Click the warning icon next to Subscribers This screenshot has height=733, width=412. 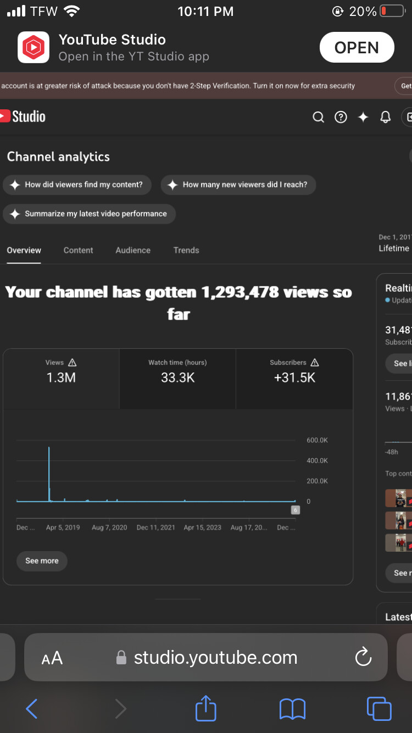[315, 362]
